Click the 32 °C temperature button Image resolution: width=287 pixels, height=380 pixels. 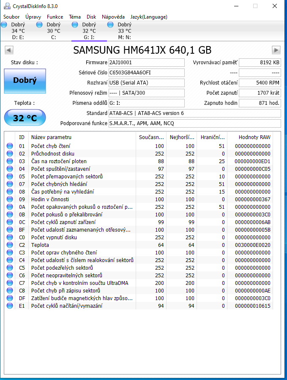tap(25, 118)
